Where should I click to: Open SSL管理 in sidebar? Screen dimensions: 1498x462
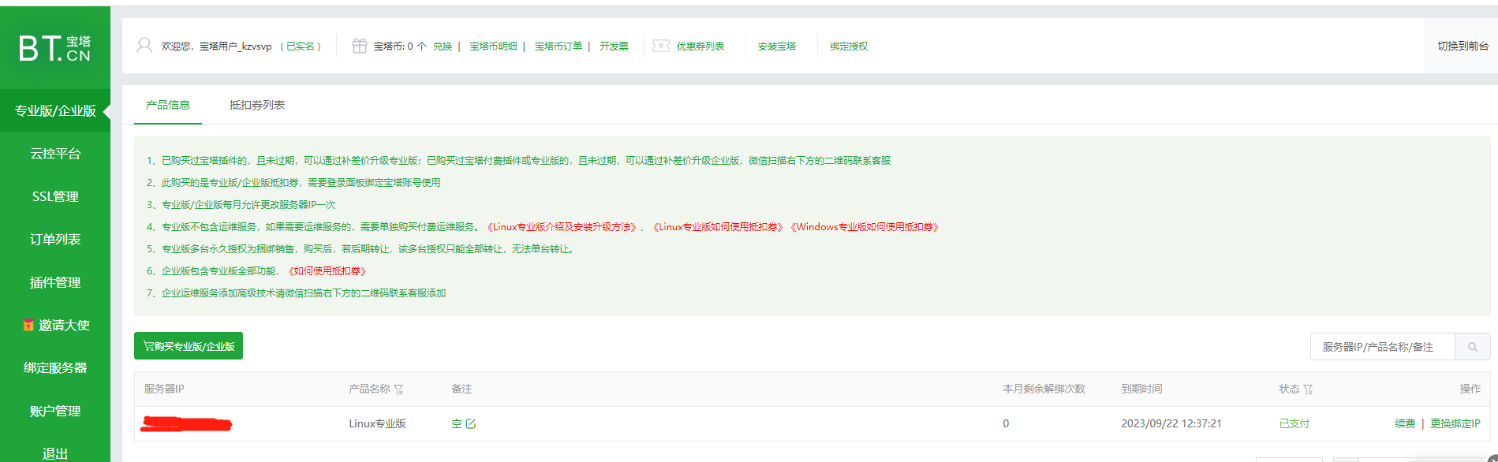(x=55, y=196)
